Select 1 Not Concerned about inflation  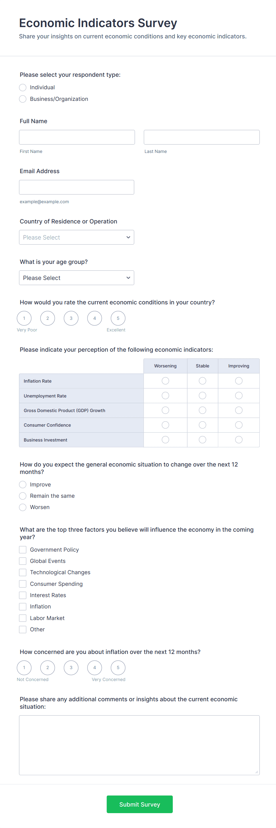click(24, 668)
